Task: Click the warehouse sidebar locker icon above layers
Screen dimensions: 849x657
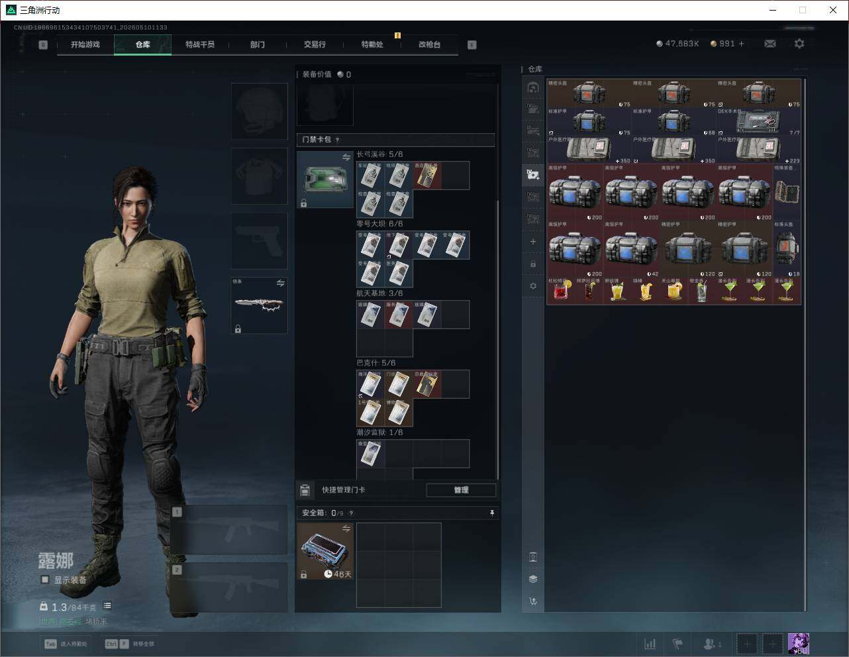Action: coord(533,557)
